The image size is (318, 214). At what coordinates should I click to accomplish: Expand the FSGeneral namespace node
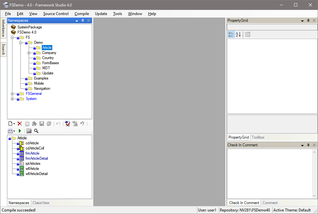click(12, 94)
